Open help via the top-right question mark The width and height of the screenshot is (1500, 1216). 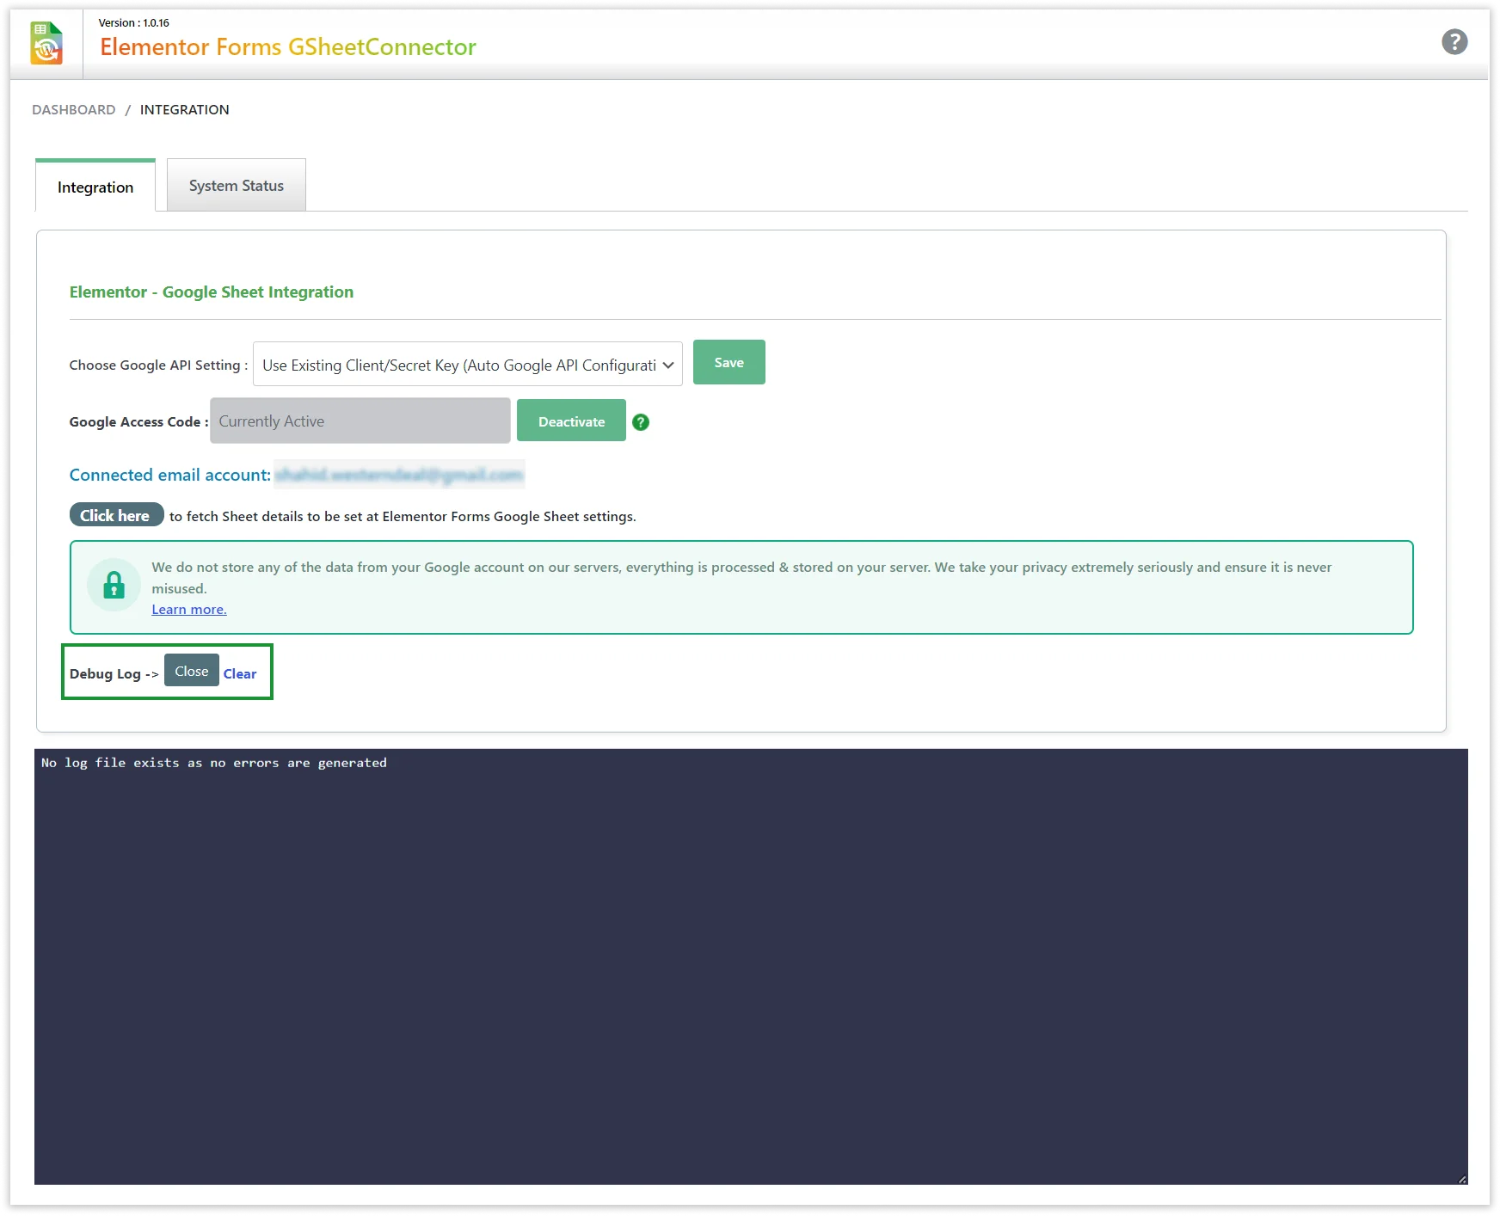tap(1454, 41)
